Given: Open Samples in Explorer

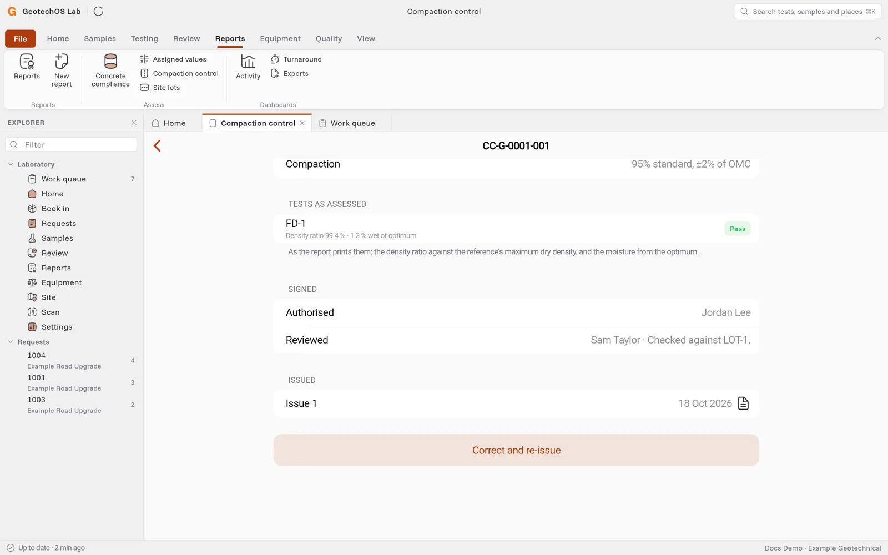Looking at the screenshot, I should [x=72, y=238].
